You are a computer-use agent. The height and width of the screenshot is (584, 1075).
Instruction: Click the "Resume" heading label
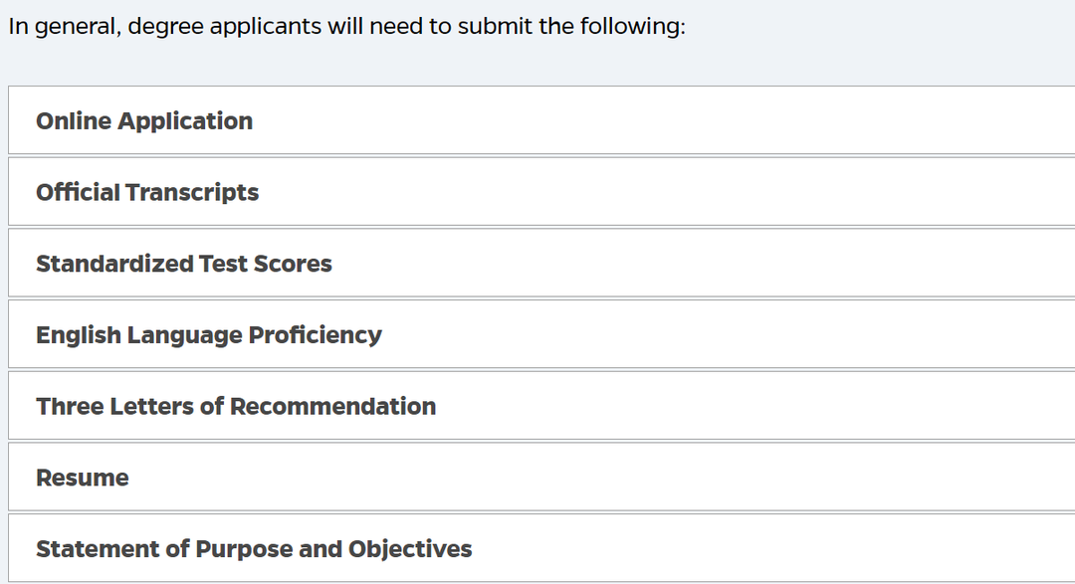point(83,478)
